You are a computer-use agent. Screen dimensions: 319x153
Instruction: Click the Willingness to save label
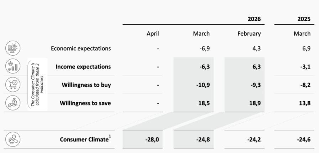pos(85,103)
